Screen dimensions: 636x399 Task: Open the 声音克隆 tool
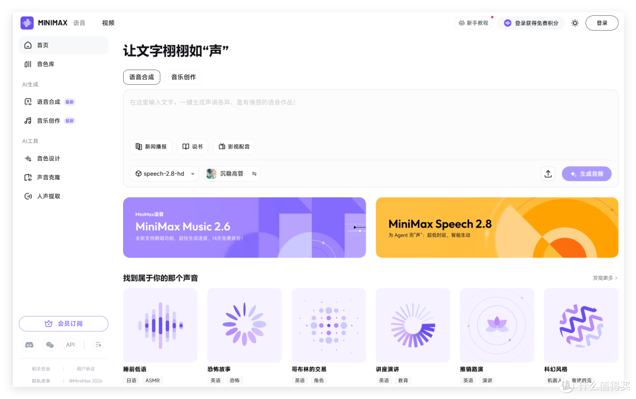64,177
